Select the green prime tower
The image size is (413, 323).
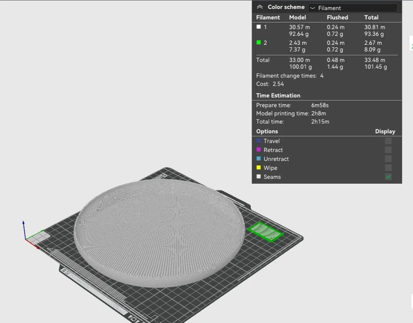point(266,232)
